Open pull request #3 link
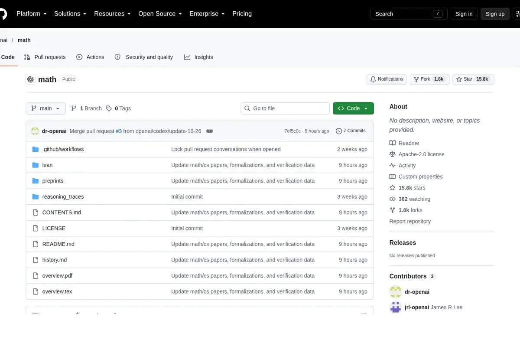The image size is (520, 347). [x=119, y=131]
